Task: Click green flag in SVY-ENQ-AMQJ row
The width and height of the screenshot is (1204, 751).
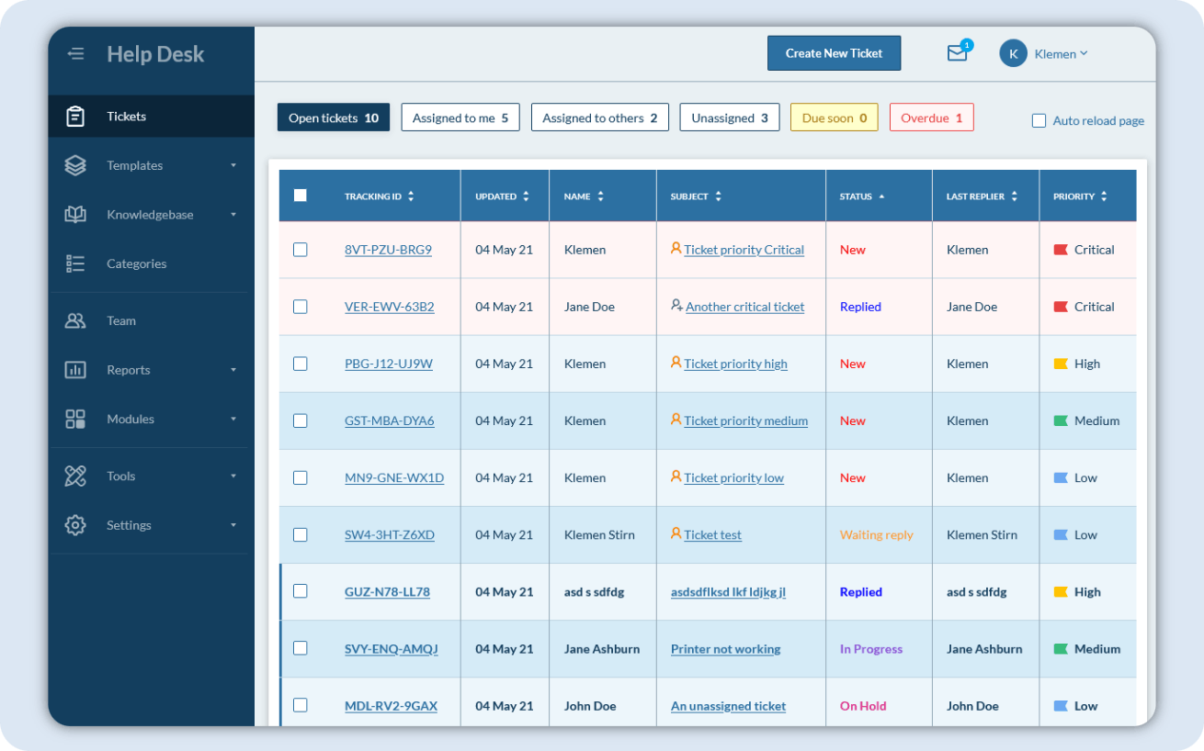Action: (x=1061, y=649)
